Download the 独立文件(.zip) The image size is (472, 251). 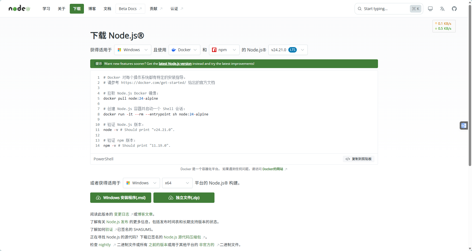[184, 198]
